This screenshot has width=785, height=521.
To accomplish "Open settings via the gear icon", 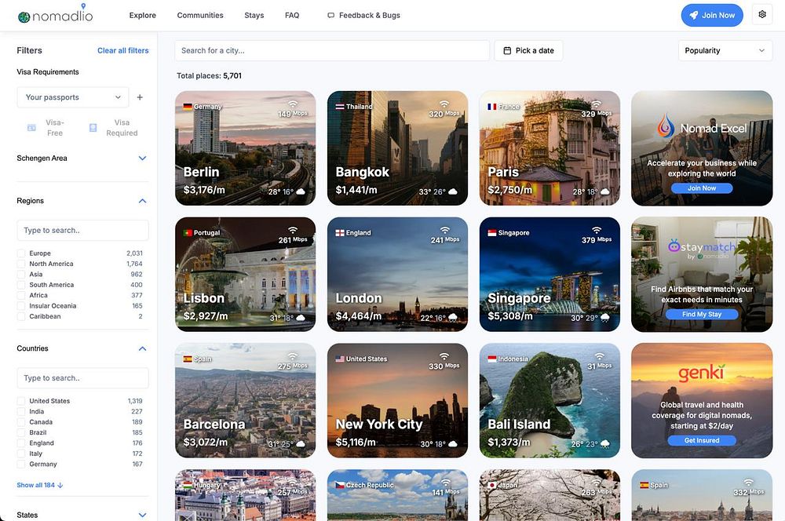I will coord(762,14).
